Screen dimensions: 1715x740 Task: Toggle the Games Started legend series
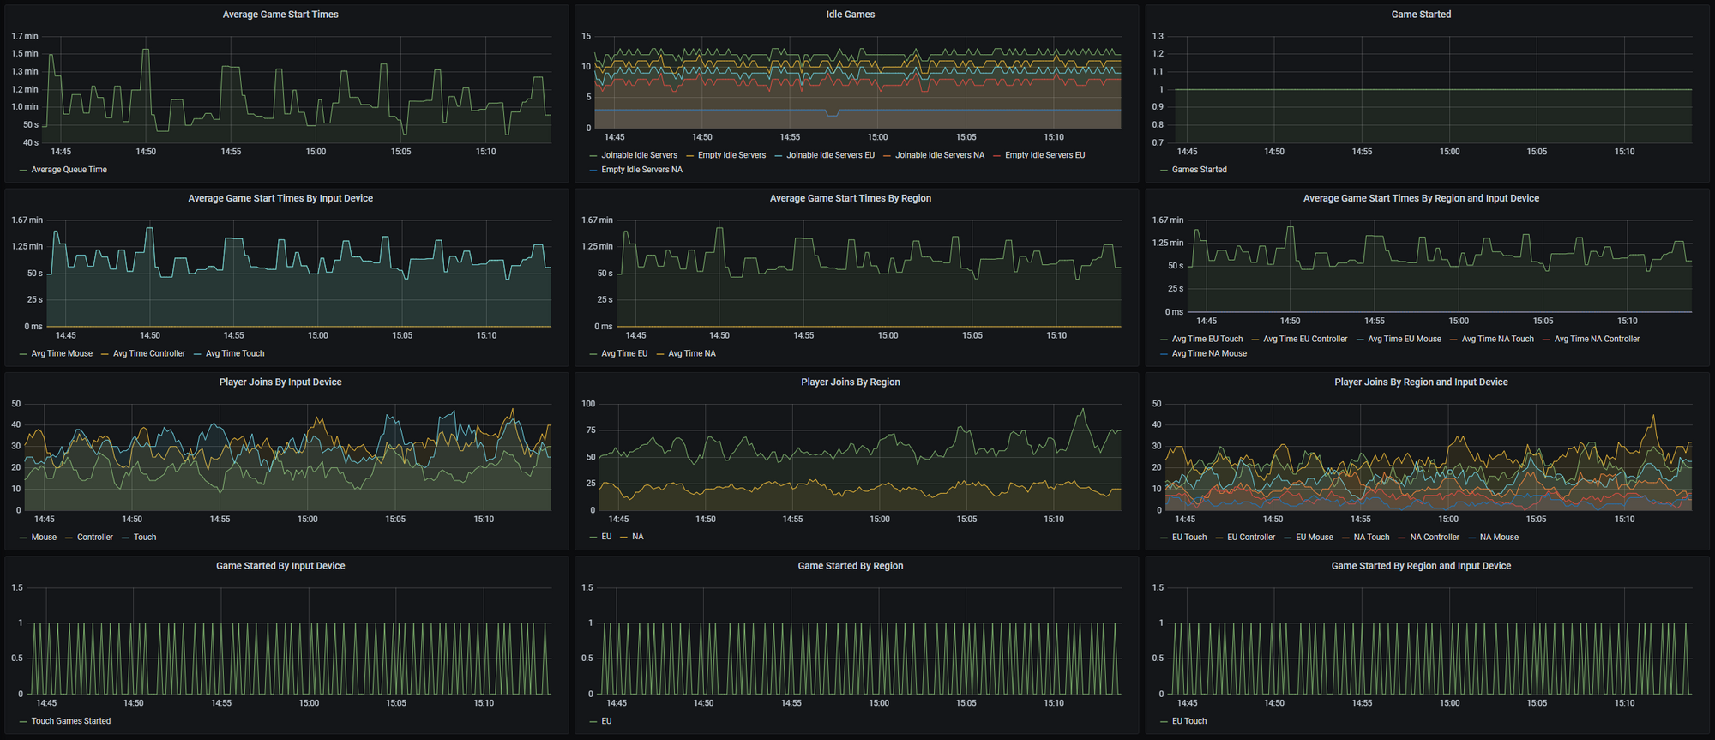[1199, 170]
